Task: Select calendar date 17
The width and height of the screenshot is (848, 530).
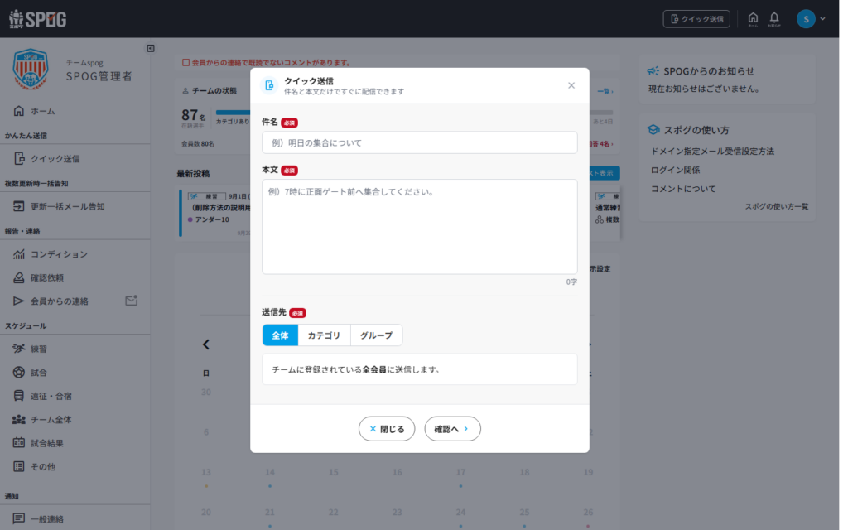Action: point(460,472)
